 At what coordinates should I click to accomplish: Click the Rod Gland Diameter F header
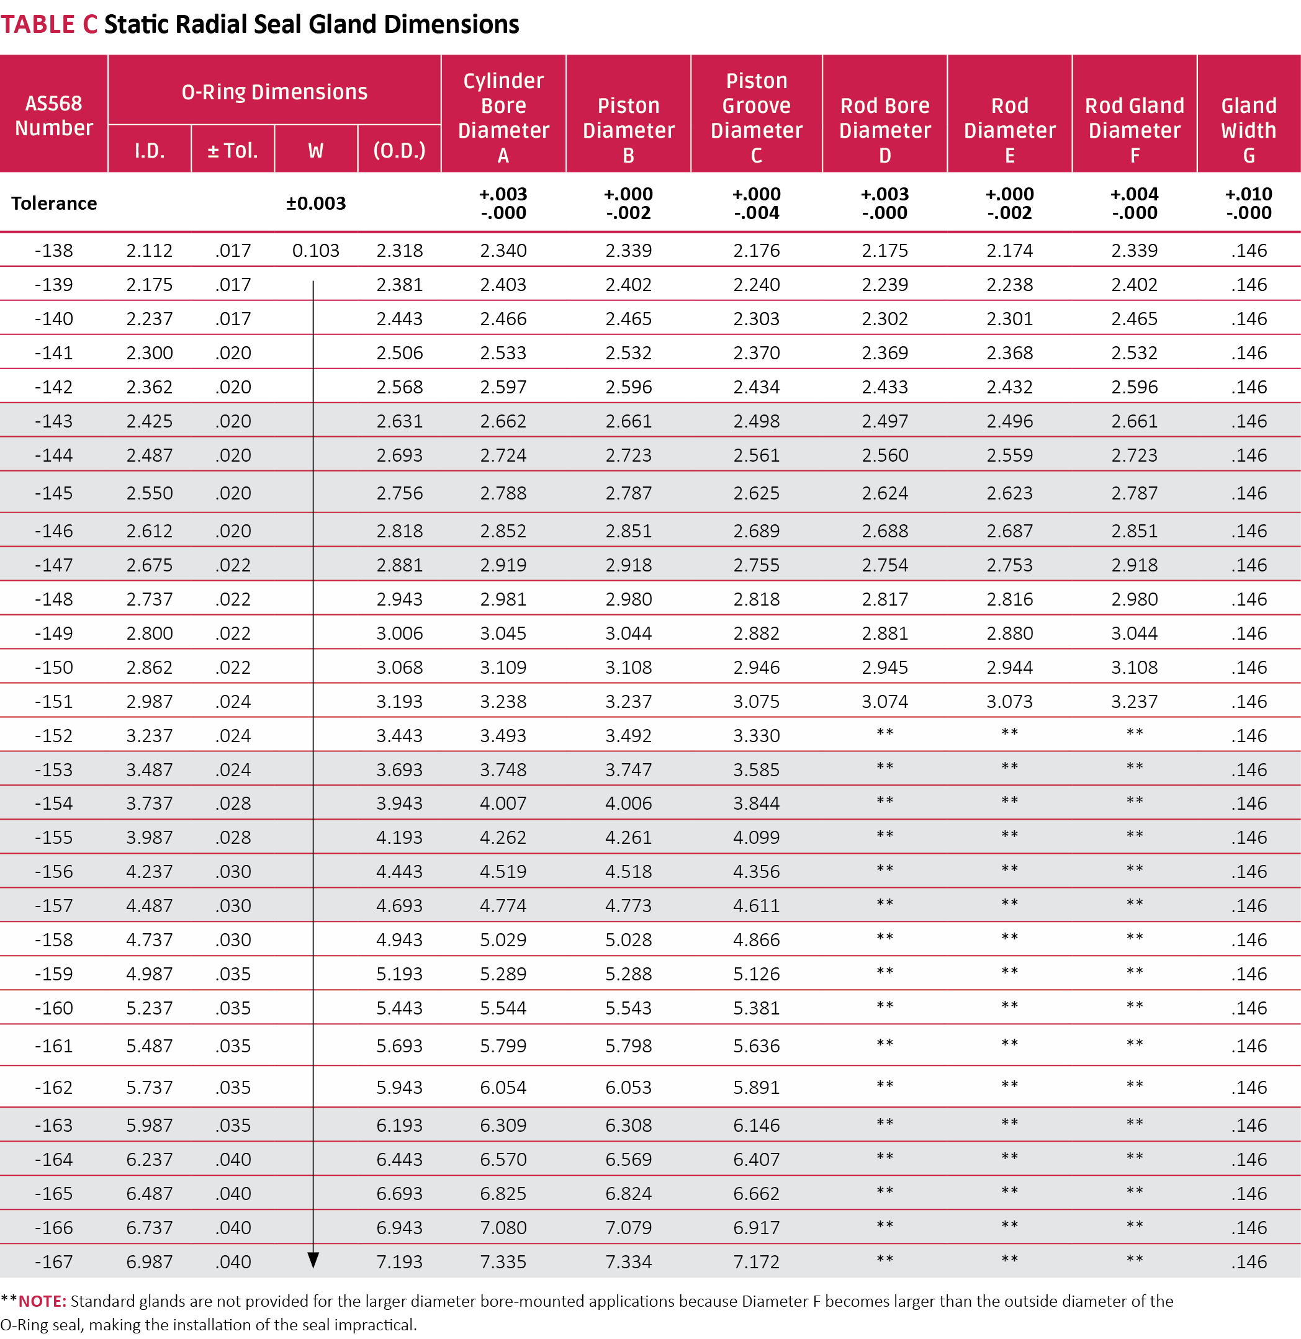[1133, 130]
